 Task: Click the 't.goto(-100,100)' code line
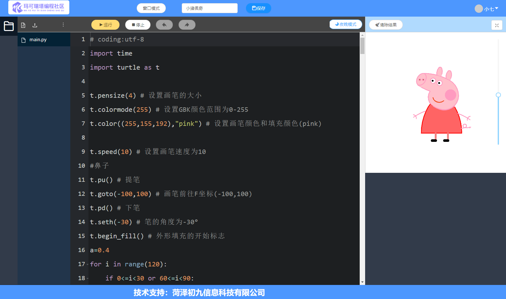click(x=171, y=194)
